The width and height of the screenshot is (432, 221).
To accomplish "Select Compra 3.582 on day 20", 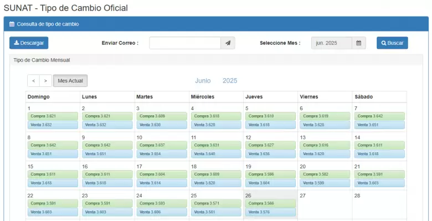I will (325, 174).
